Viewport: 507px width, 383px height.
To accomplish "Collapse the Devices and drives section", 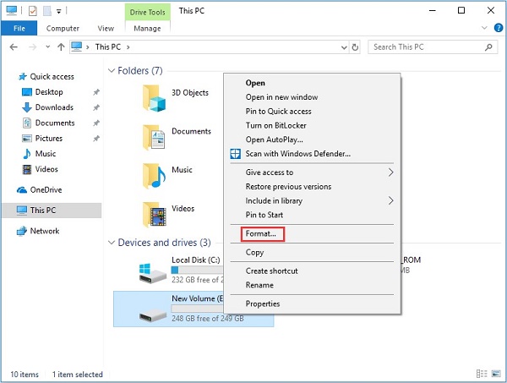I will tap(112, 243).
